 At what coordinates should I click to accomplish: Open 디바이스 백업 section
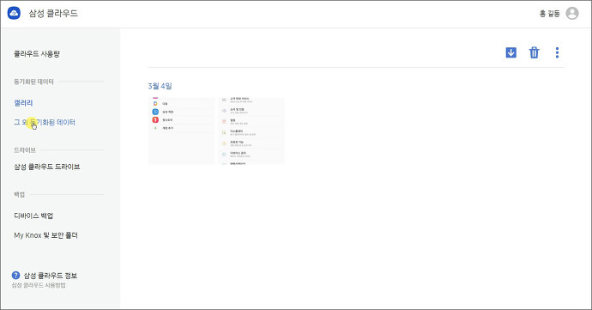click(x=33, y=216)
